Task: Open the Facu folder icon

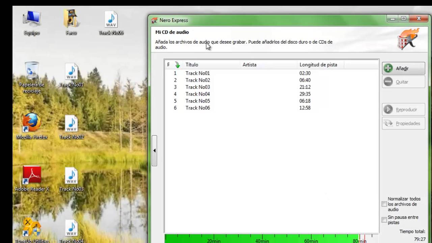Action: 71,23
